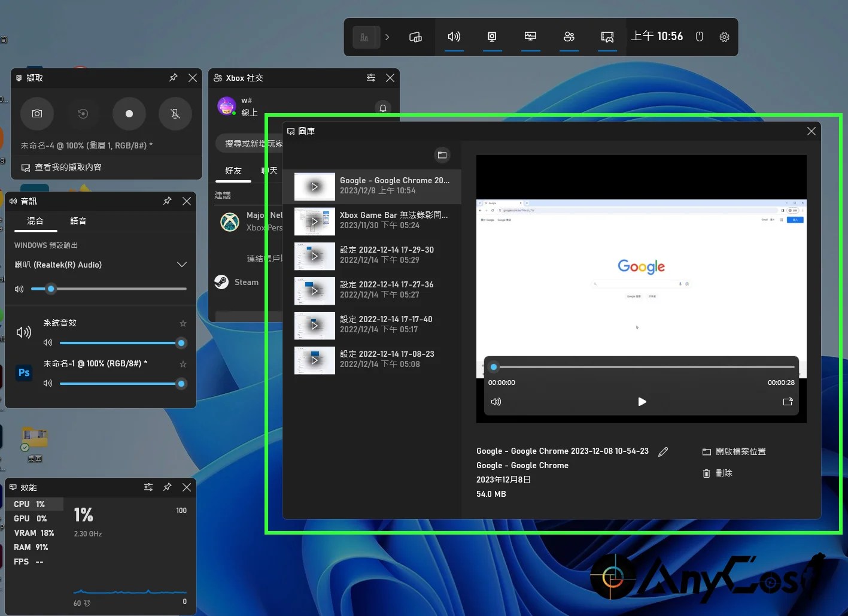This screenshot has height=616, width=848.
Task: Open 查看我的擷取內容 link
Action: [x=62, y=168]
